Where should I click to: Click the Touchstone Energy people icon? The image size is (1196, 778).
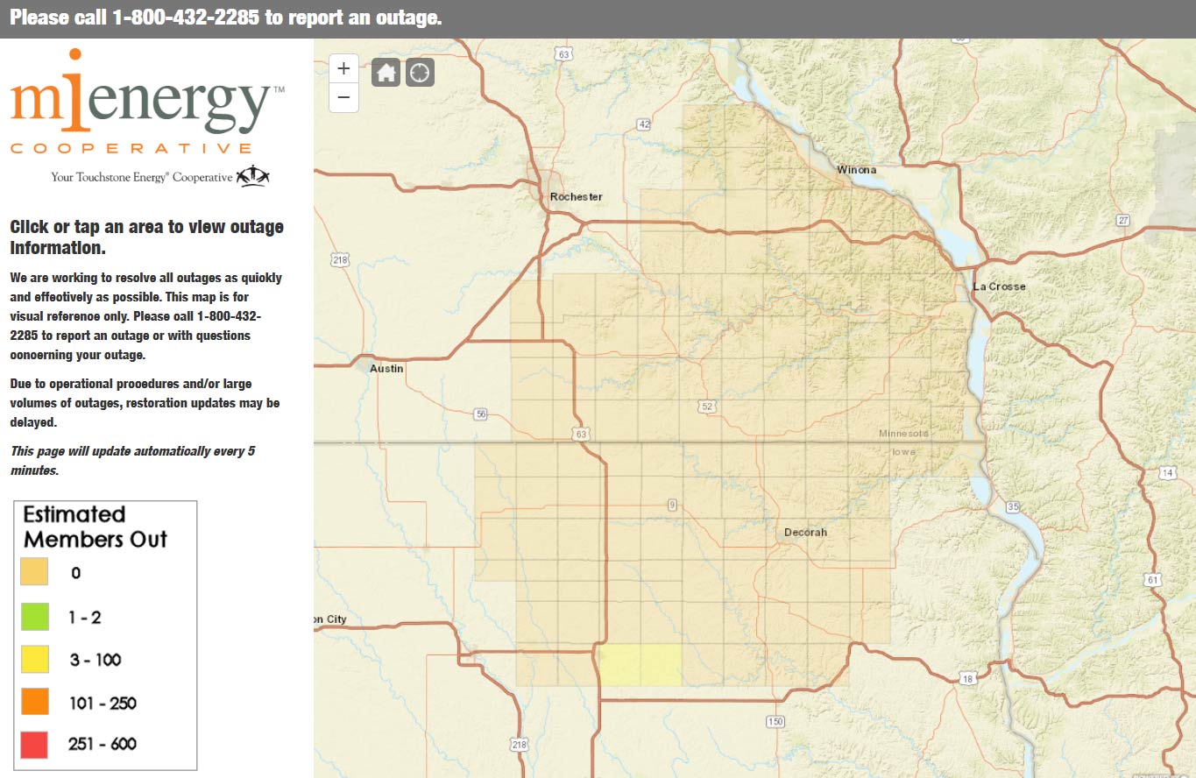pyautogui.click(x=253, y=175)
